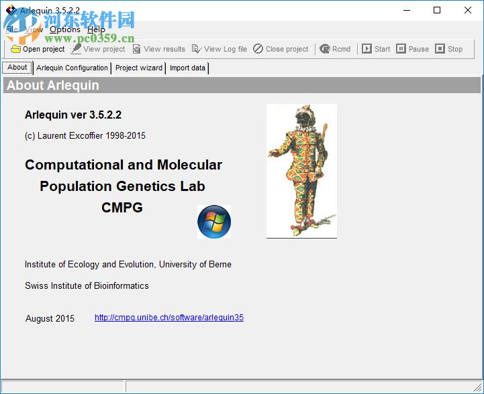Click the Harlequin costume illustration
Screen dimensions: 484x394
(x=301, y=171)
